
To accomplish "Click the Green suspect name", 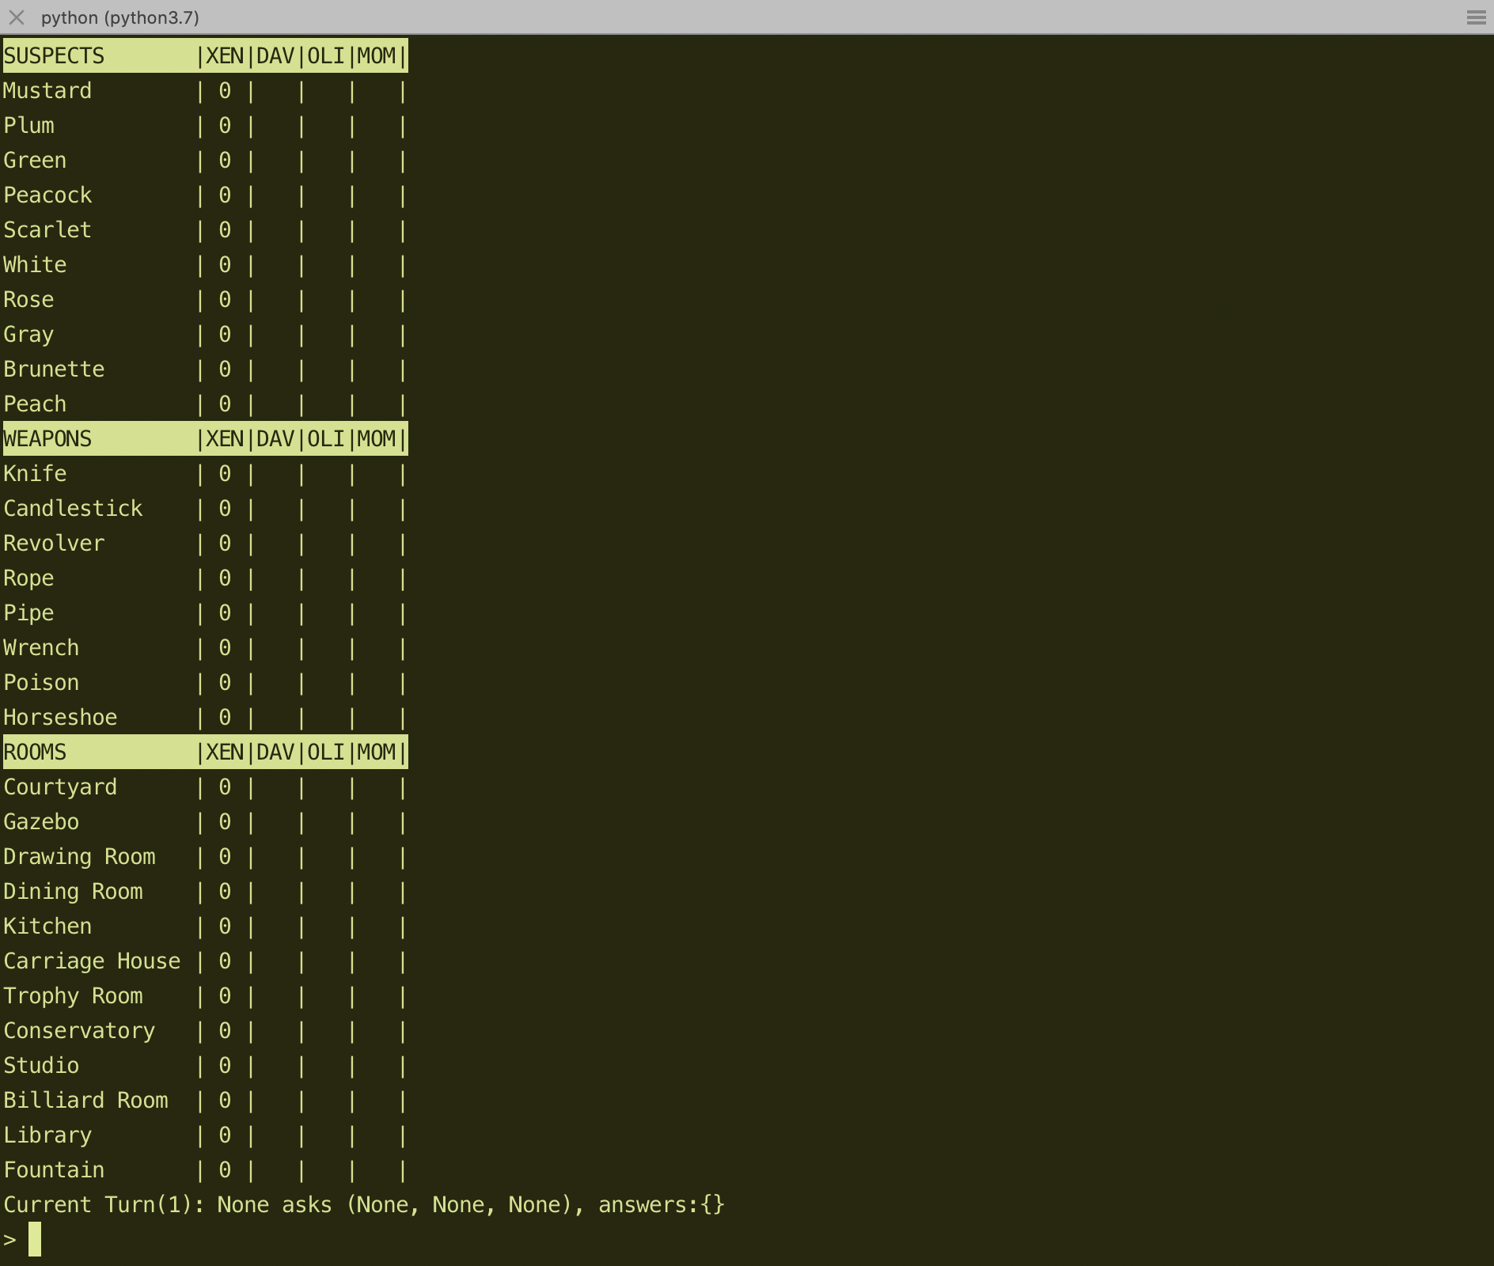I will pos(35,161).
